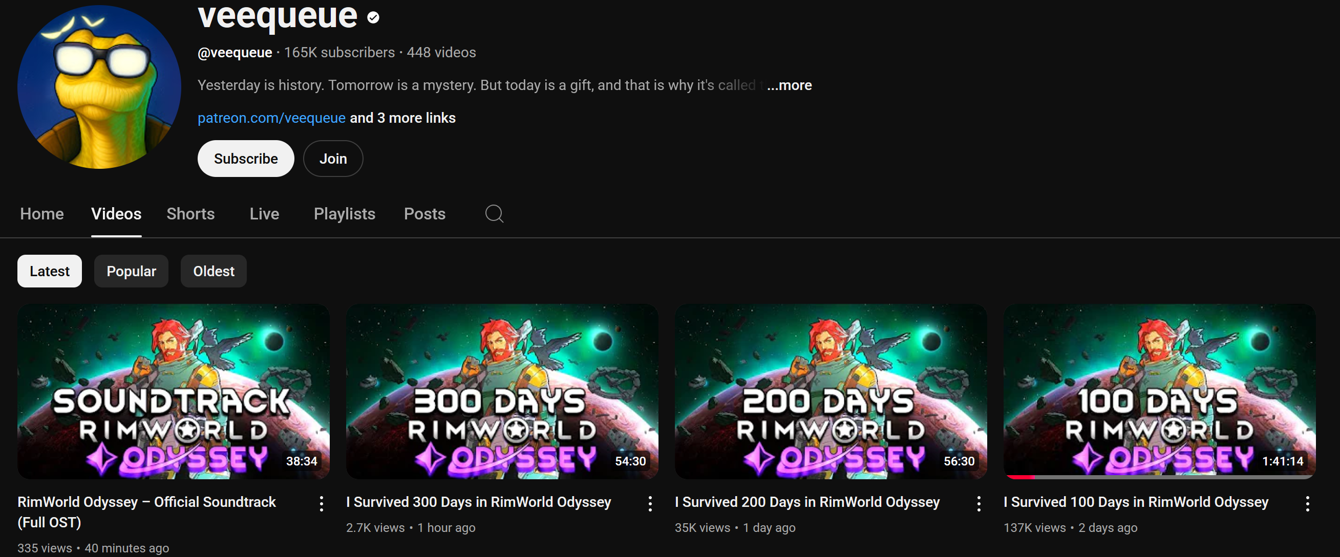
Task: Click the Join membership button
Action: point(333,159)
